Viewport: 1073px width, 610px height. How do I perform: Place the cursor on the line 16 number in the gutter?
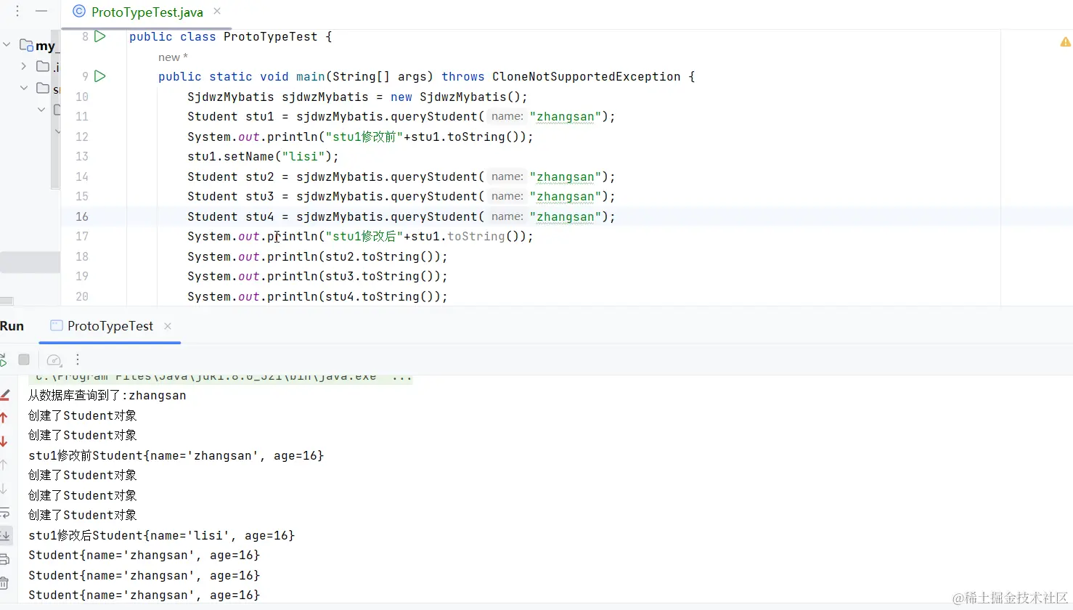[82, 216]
